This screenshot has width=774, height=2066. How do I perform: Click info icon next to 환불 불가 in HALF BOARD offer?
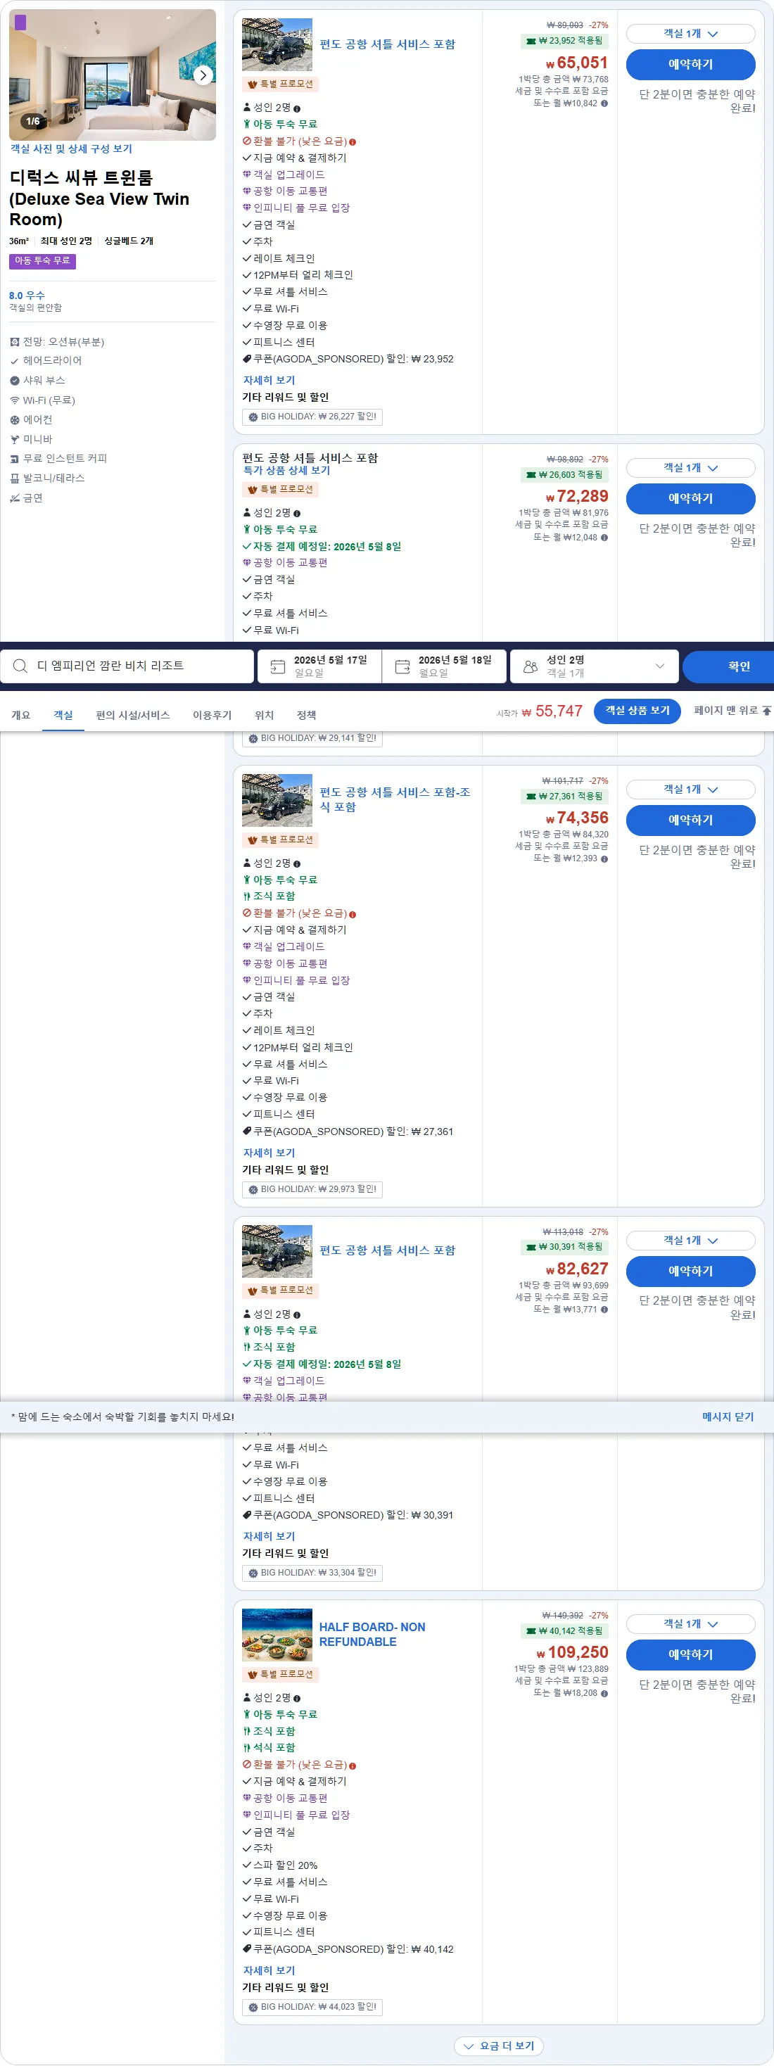(x=352, y=1766)
